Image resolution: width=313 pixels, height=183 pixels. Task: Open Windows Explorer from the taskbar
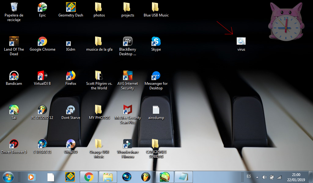[x=108, y=177]
